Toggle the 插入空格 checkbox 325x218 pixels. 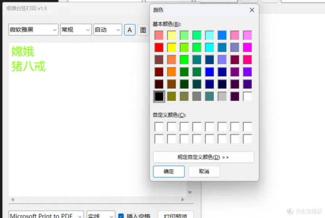click(x=121, y=216)
